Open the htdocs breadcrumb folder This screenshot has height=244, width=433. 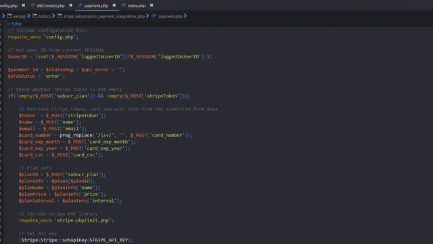tap(45, 16)
